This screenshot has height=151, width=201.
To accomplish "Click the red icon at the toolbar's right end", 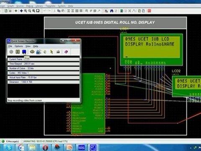I will 149,11.
